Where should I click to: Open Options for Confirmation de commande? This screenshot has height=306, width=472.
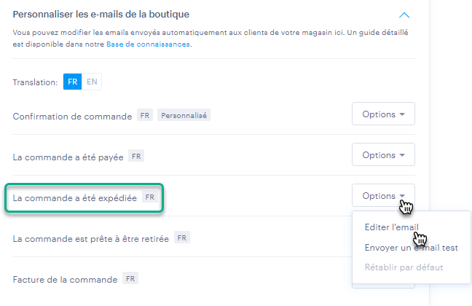click(383, 114)
